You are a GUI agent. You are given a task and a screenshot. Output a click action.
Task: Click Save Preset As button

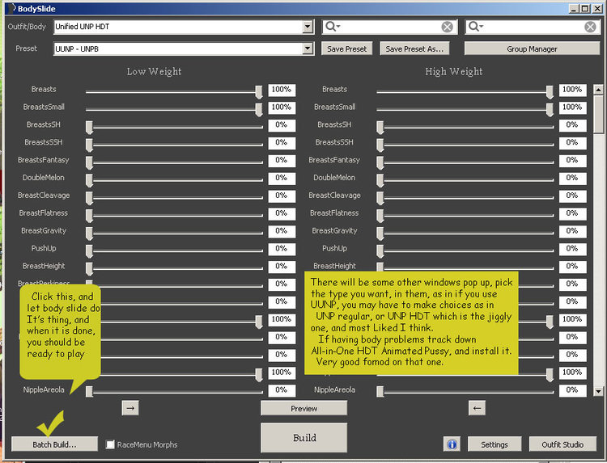(x=414, y=48)
